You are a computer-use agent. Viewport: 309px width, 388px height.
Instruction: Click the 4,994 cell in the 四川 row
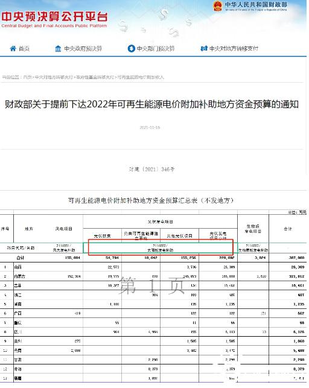pos(153,332)
